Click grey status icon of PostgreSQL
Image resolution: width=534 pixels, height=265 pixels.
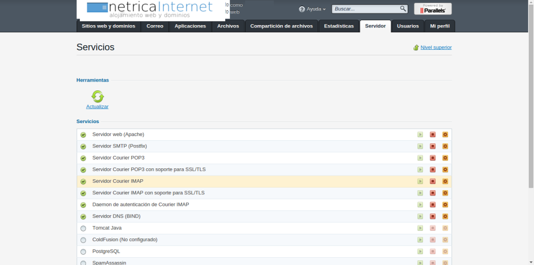coord(83,252)
